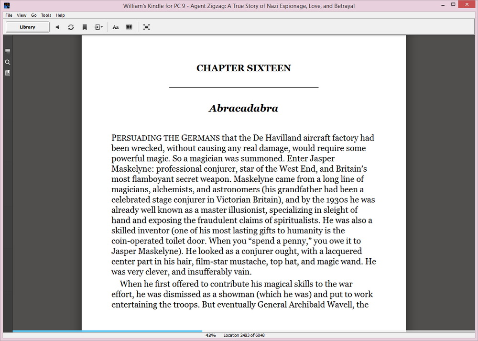
Task: Click the Kindle app icon in the title bar
Action: coord(7,5)
